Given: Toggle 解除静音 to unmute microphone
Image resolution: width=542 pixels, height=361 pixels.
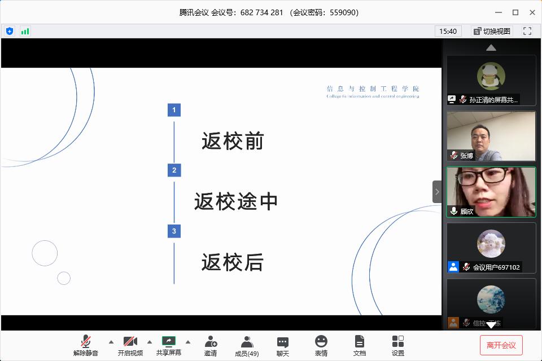Looking at the screenshot, I should pyautogui.click(x=86, y=345).
